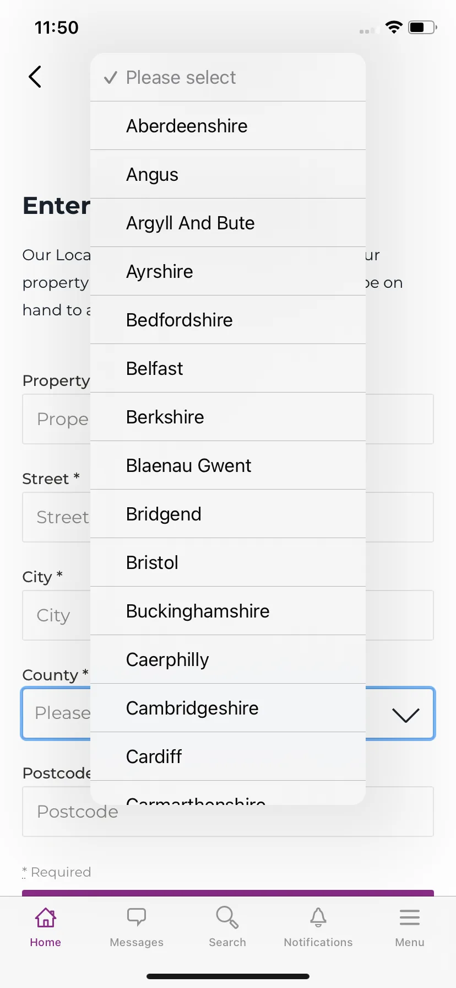This screenshot has height=988, width=456.
Task: Open the Messages speech bubble icon
Action: (137, 917)
